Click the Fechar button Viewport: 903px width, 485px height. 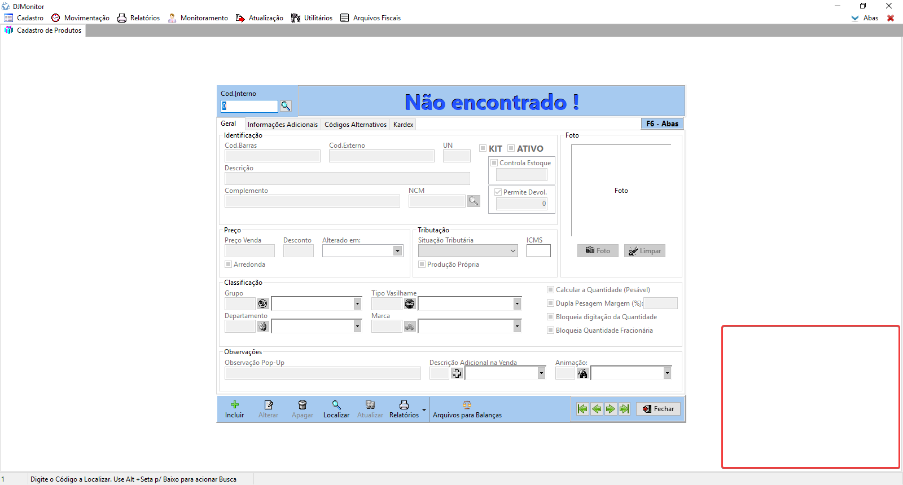coord(658,409)
